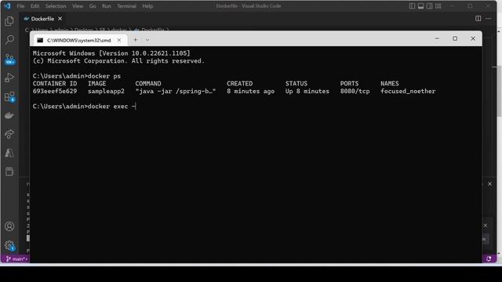
Task: Open the Terminal menu
Action: (126, 6)
